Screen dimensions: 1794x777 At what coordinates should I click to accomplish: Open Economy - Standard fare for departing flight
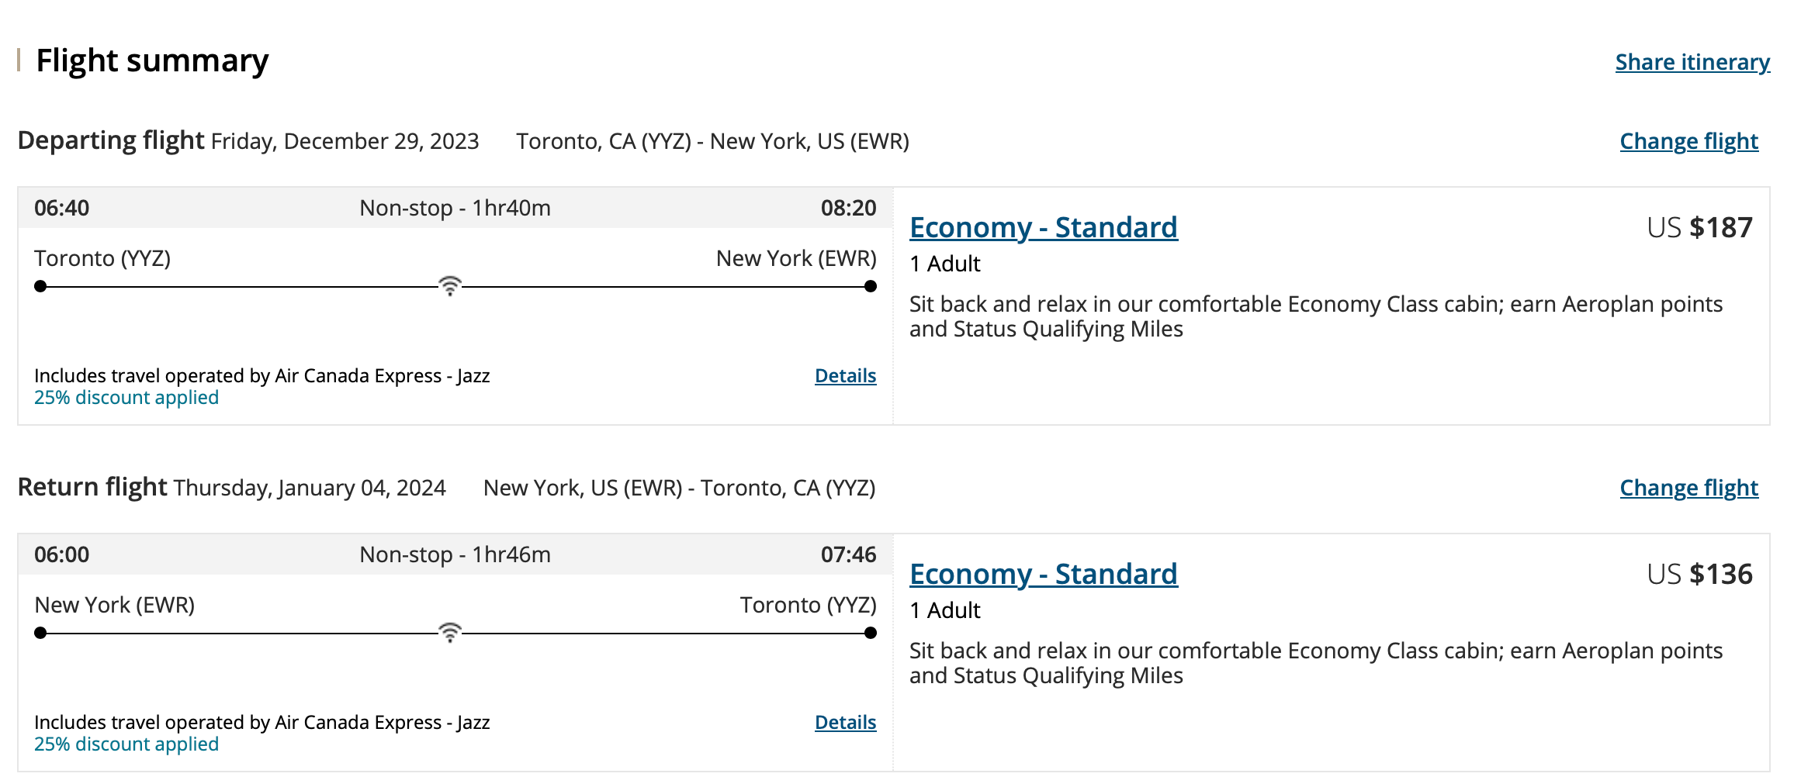click(x=1043, y=227)
